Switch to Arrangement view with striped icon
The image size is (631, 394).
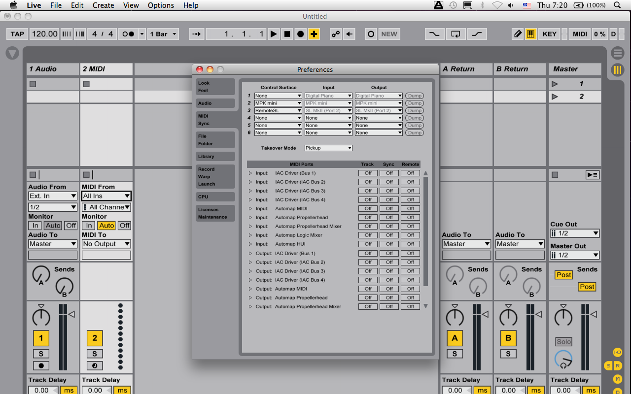617,53
